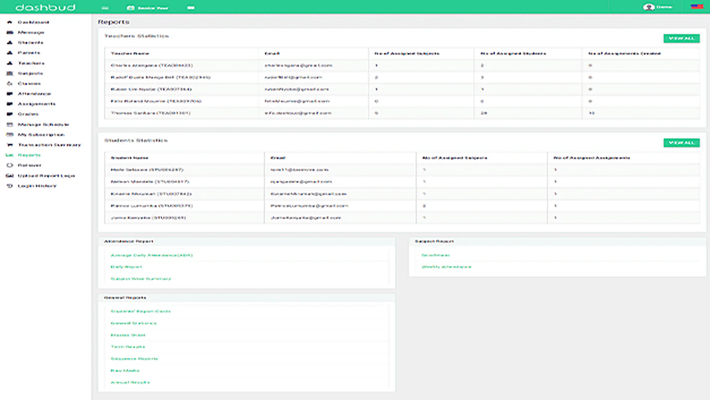Open the Assignments icon in sidebar

tap(10, 104)
